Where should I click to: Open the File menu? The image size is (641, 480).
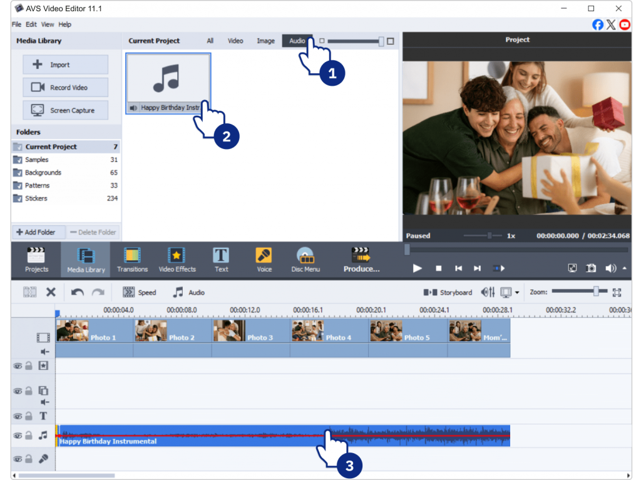[x=16, y=24]
